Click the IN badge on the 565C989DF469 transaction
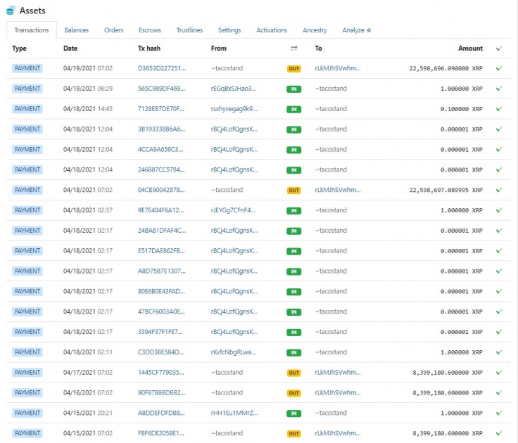 293,89
